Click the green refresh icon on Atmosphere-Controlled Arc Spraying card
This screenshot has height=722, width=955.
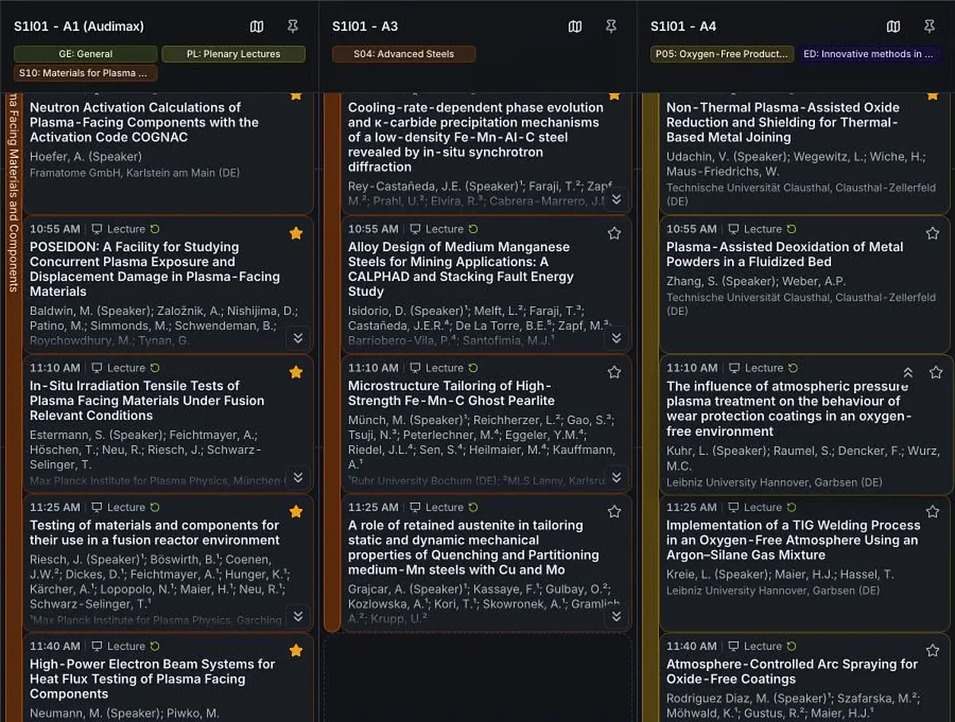(792, 646)
